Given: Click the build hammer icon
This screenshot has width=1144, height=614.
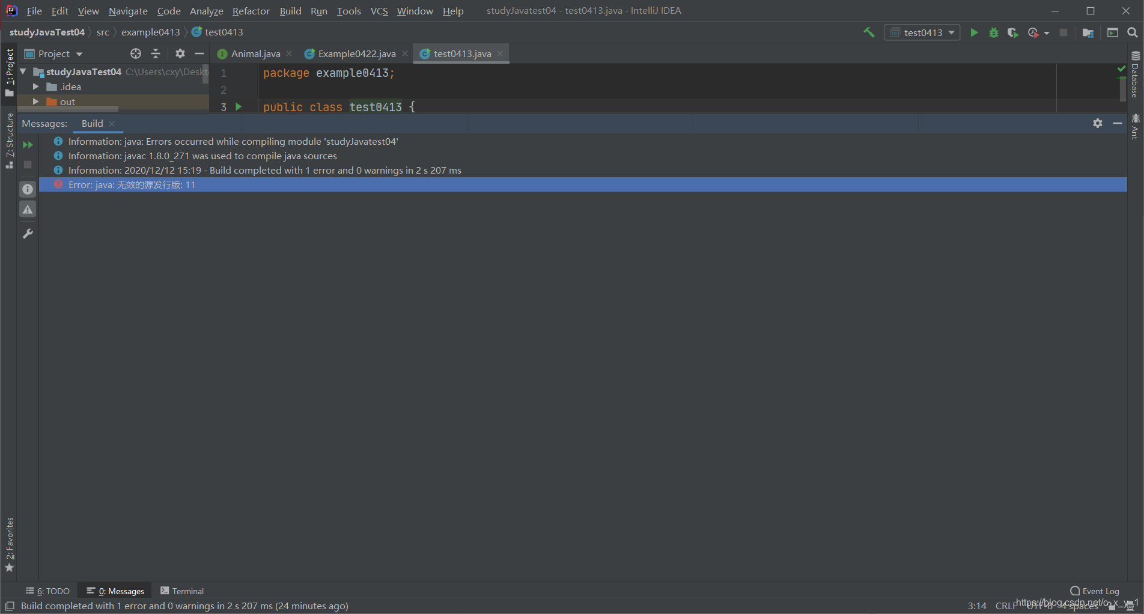Looking at the screenshot, I should tap(869, 32).
